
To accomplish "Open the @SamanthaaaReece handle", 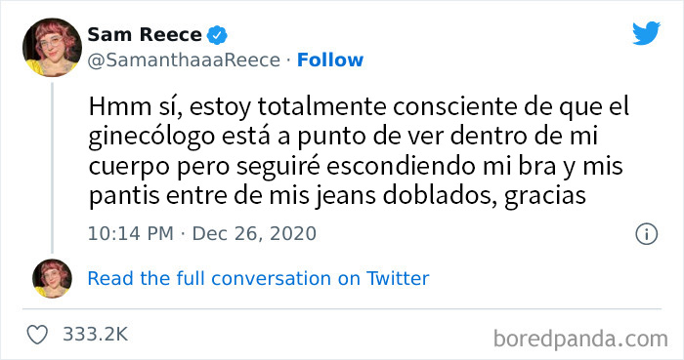I will pyautogui.click(x=184, y=60).
